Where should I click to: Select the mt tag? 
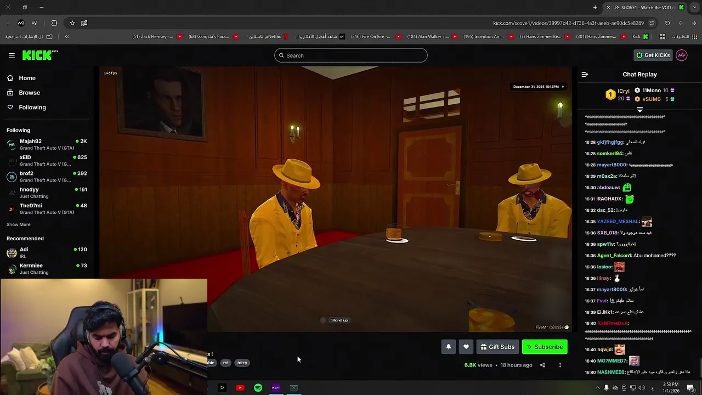tap(225, 363)
